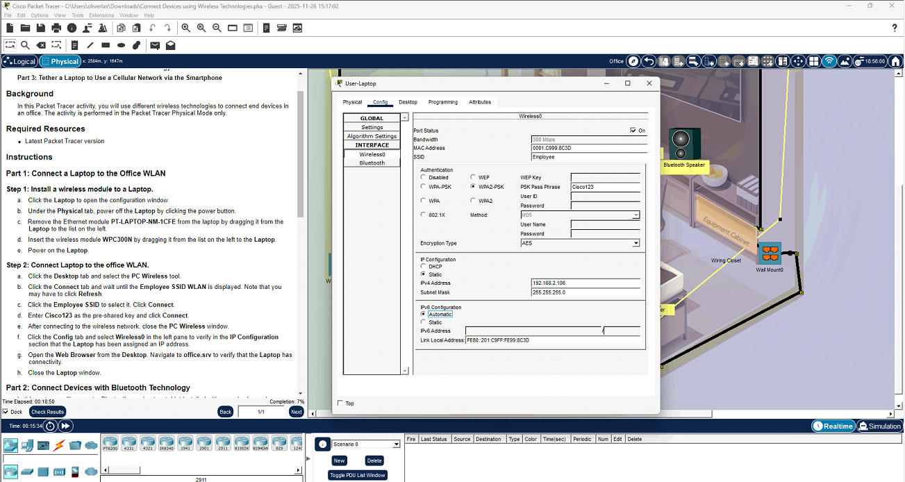Enable the Top checkbox on the laptop window

click(340, 403)
